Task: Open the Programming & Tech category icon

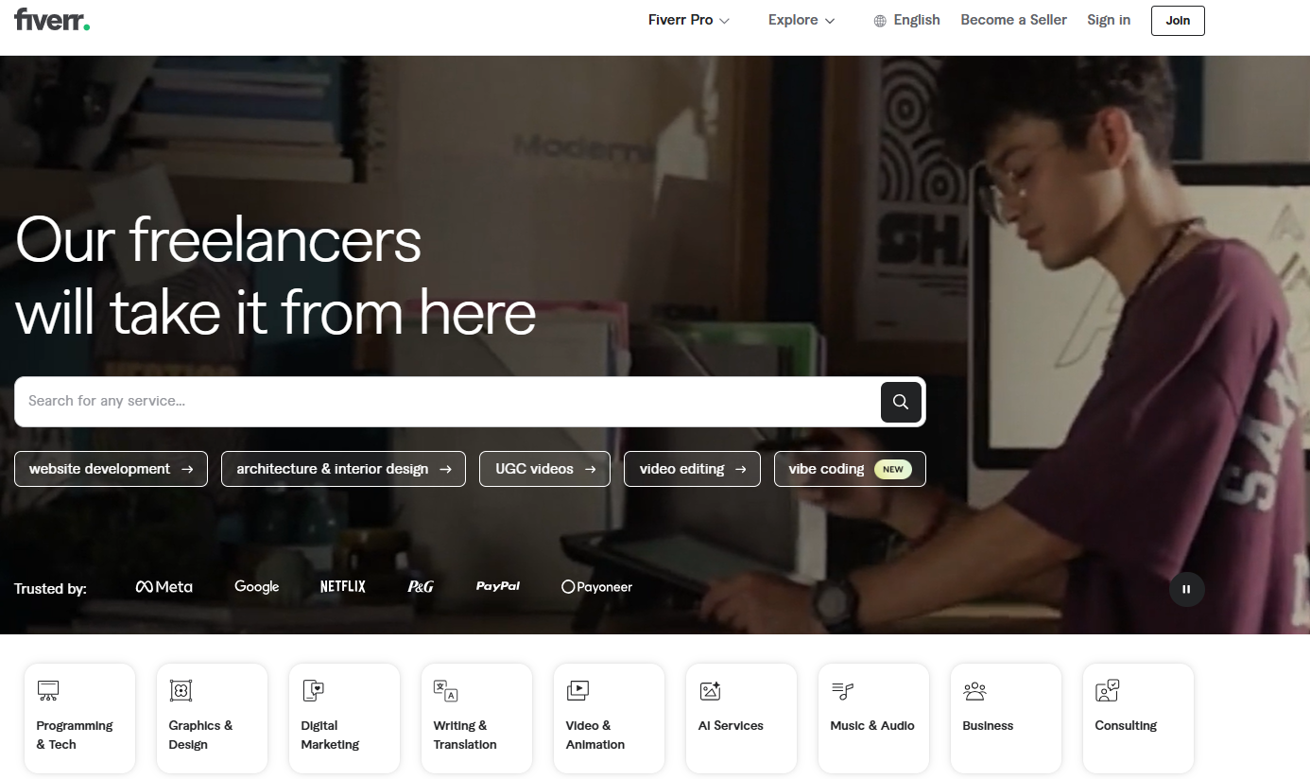Action: [48, 691]
